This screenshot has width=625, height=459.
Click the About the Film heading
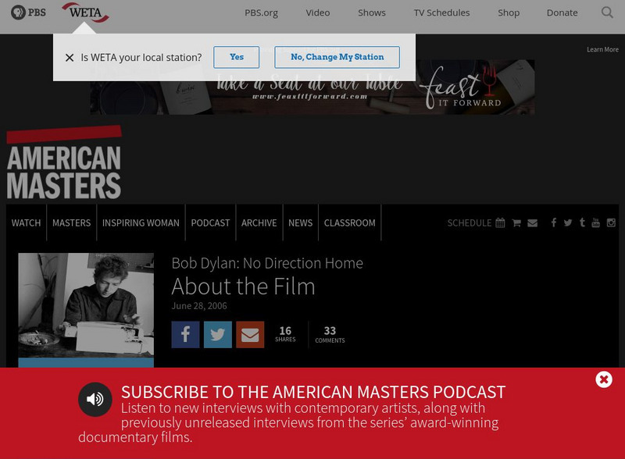(x=243, y=286)
